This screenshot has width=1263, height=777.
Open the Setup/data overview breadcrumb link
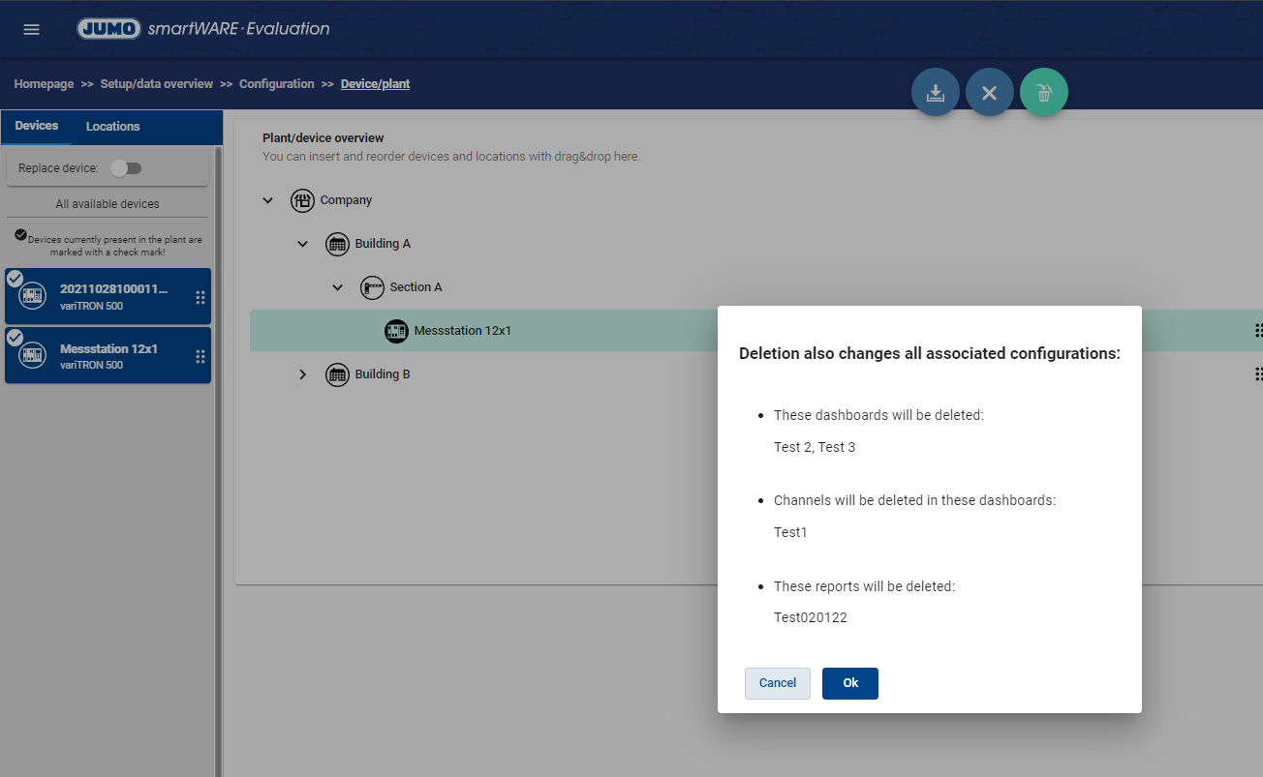pos(156,84)
